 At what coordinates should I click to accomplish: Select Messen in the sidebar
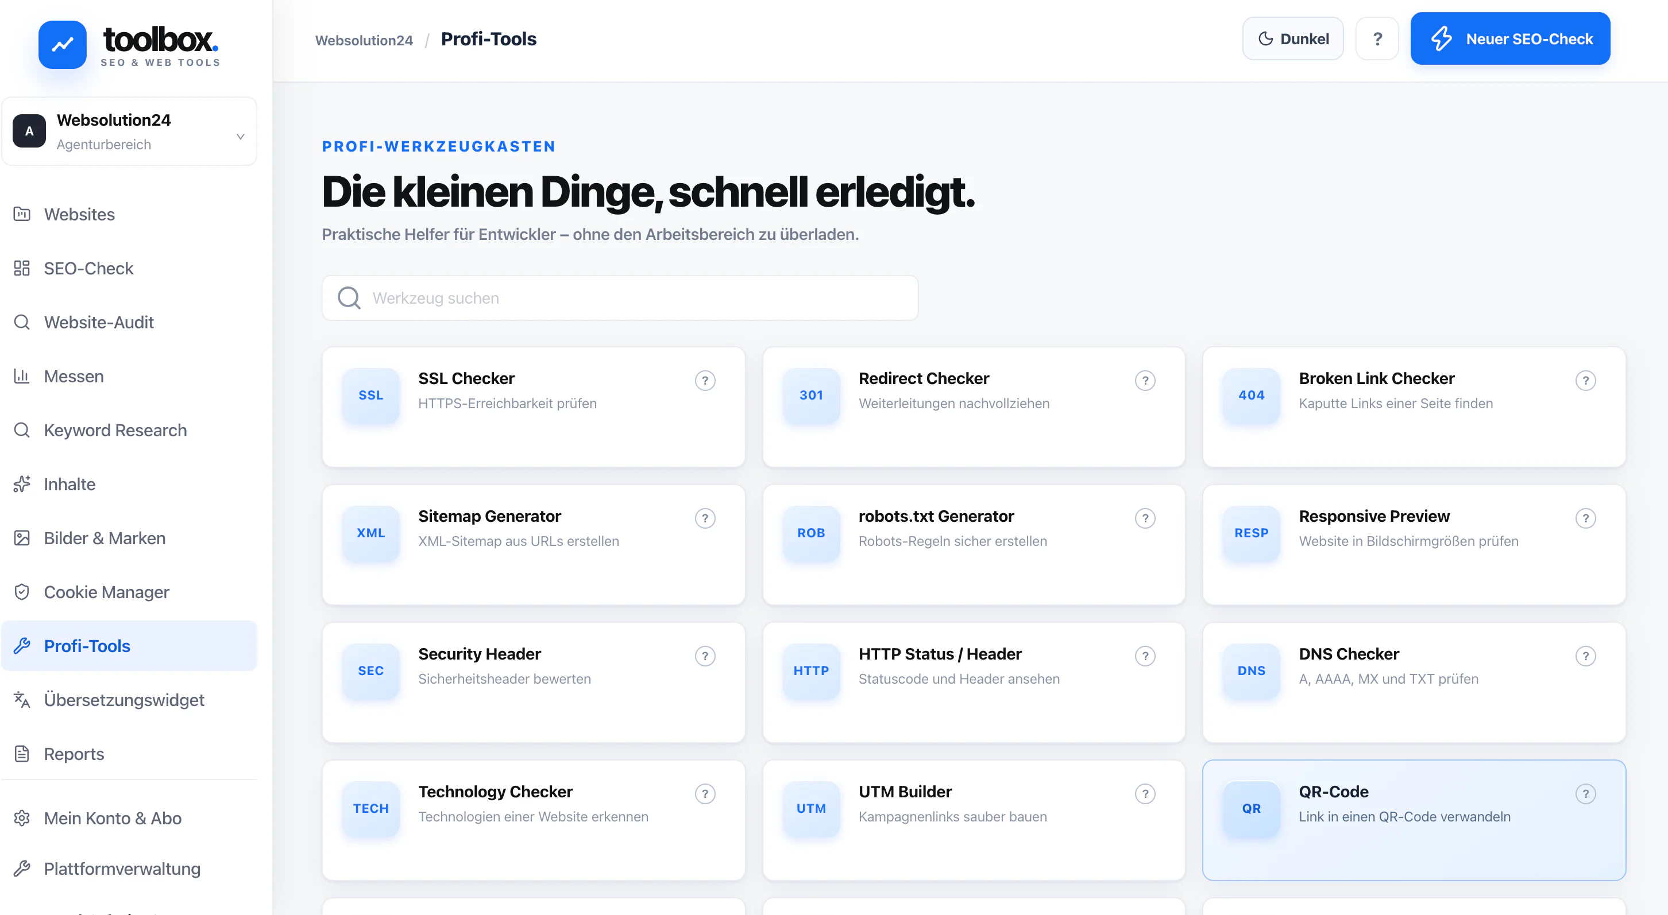[129, 376]
